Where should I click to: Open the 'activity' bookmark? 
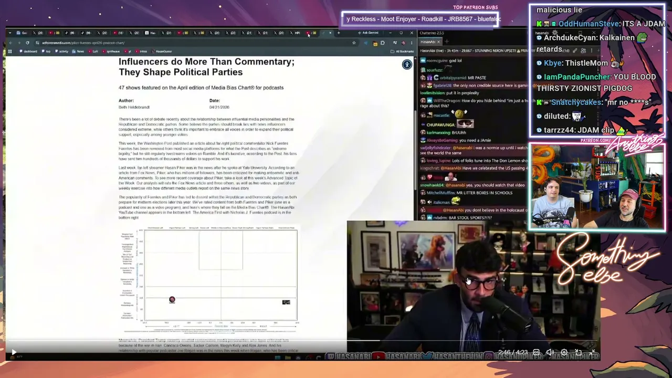[x=62, y=51]
